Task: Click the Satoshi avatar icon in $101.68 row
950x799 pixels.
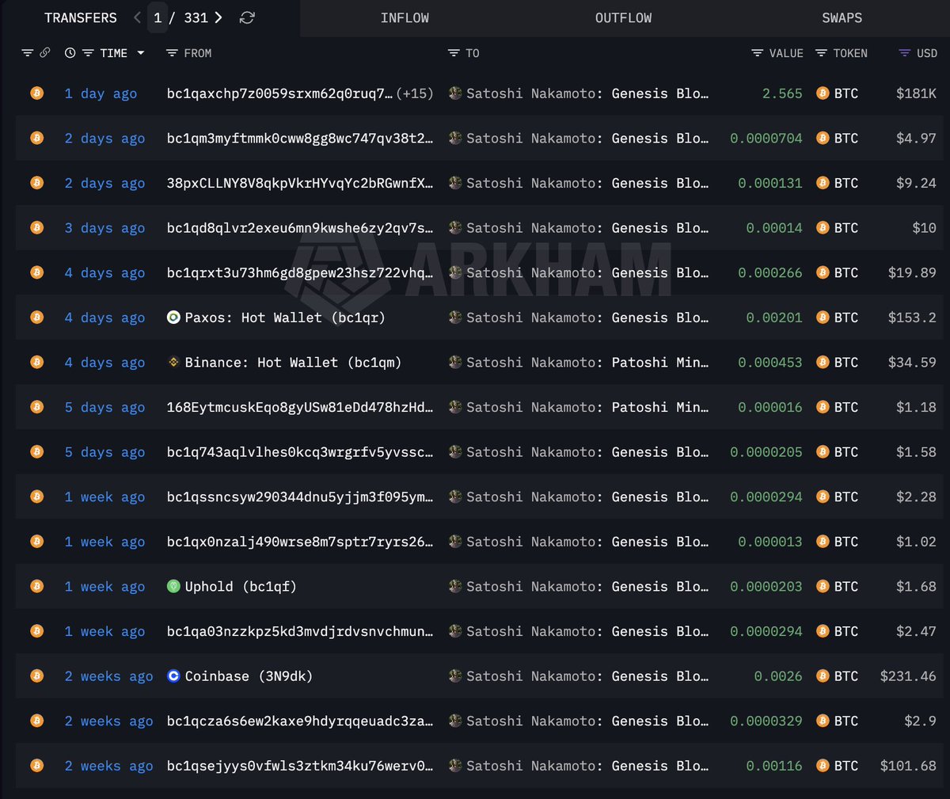Action: [x=455, y=767]
